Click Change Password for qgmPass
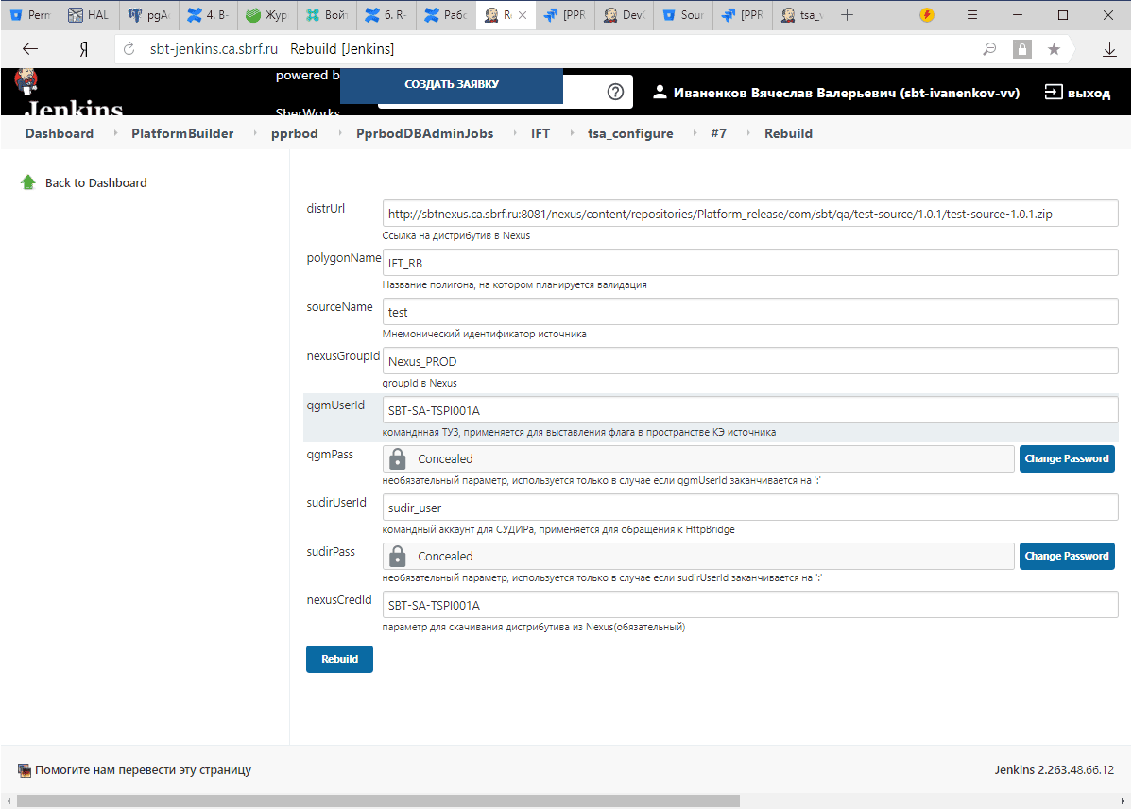The image size is (1132, 810). (1066, 458)
